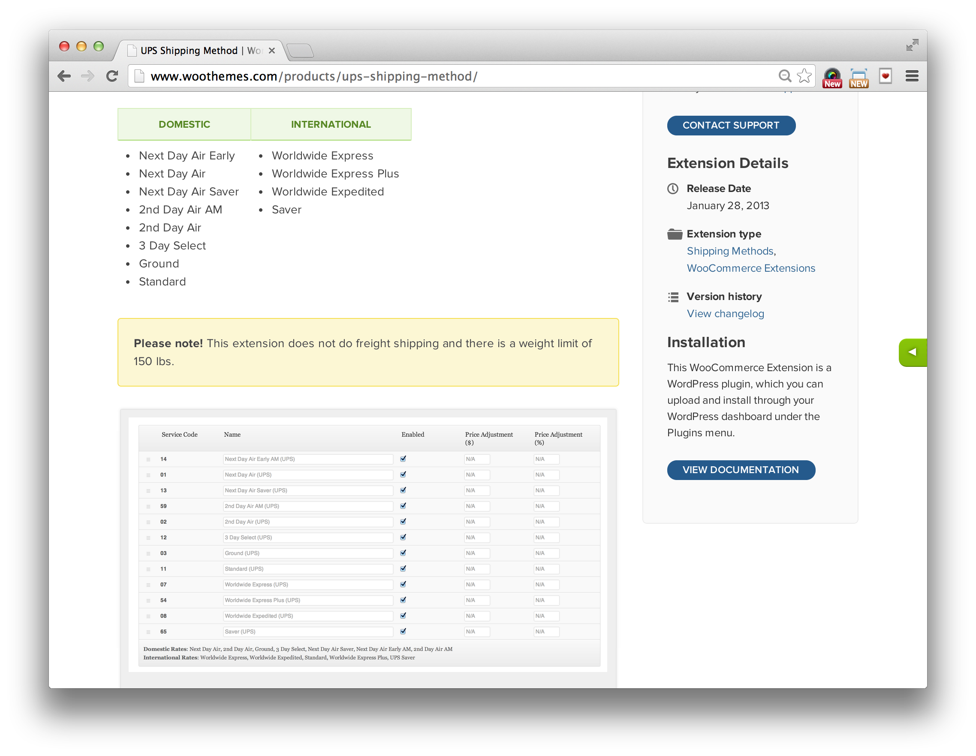Click the Extension Details heading
This screenshot has width=976, height=756.
pos(728,163)
